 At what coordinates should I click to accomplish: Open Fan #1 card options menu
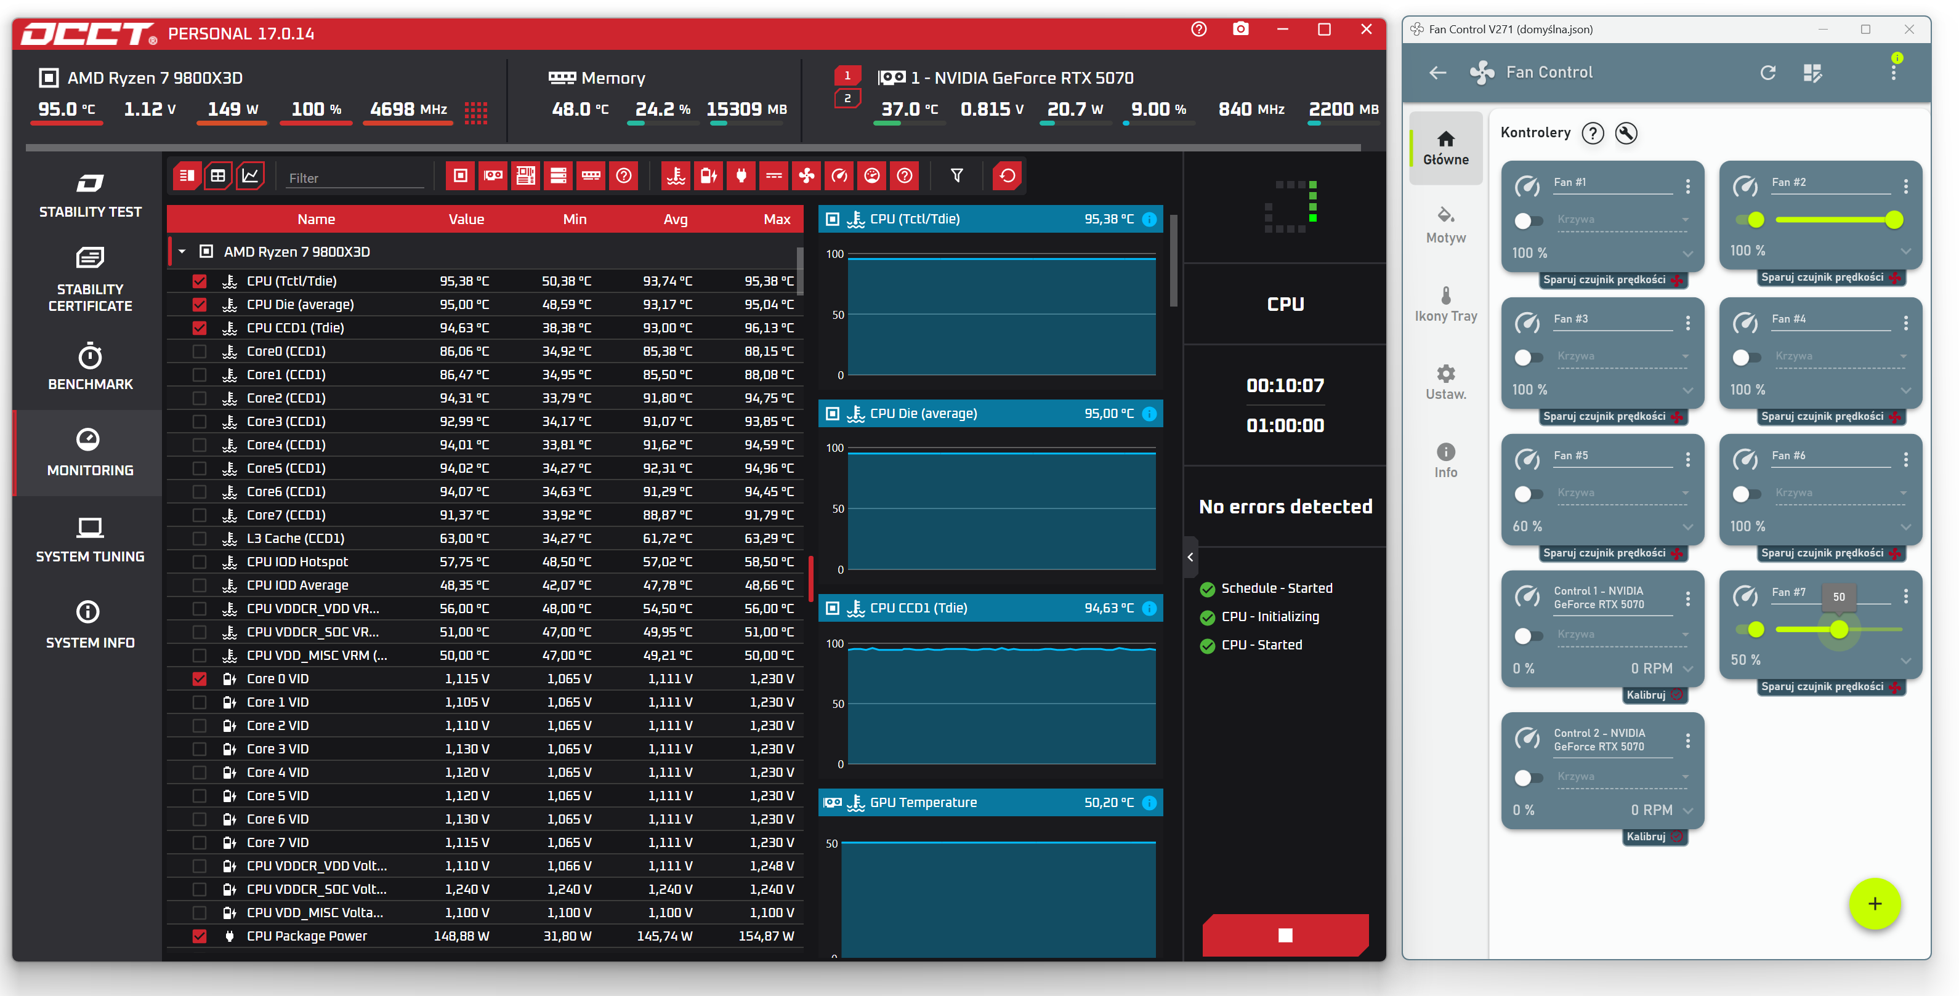click(1687, 187)
